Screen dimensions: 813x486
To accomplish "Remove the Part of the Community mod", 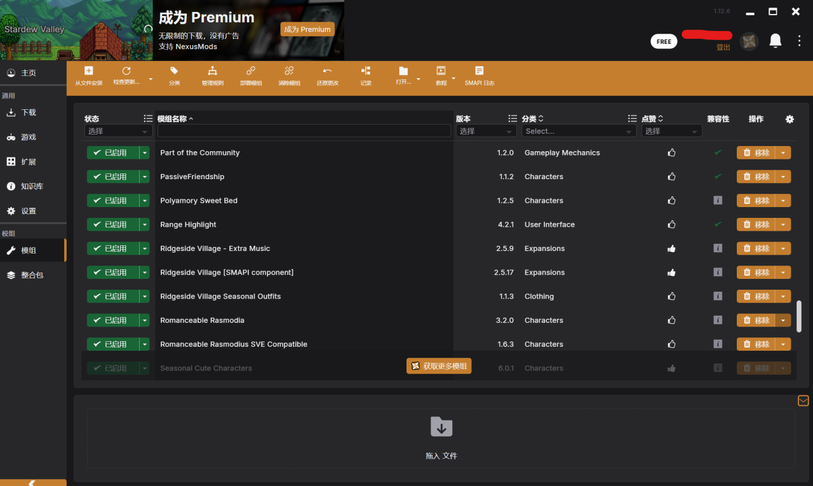I will coord(756,152).
